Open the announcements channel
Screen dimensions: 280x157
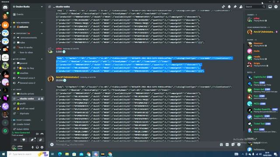[28, 38]
